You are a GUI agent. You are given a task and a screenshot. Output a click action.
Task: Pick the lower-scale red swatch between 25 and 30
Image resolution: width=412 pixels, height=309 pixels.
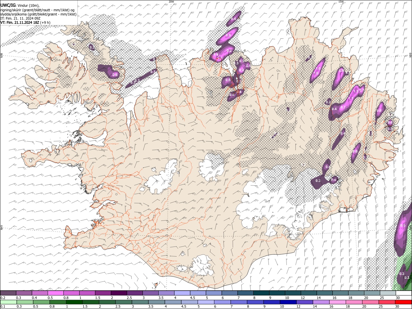387,302
